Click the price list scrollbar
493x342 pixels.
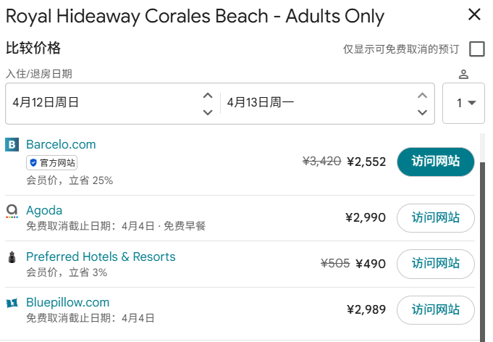483,239
